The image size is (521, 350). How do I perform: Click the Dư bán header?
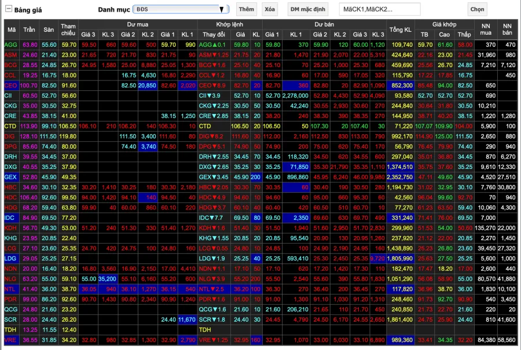[x=324, y=24]
